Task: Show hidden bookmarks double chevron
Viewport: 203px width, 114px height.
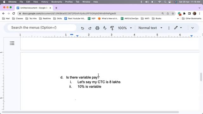Action: click(x=178, y=19)
